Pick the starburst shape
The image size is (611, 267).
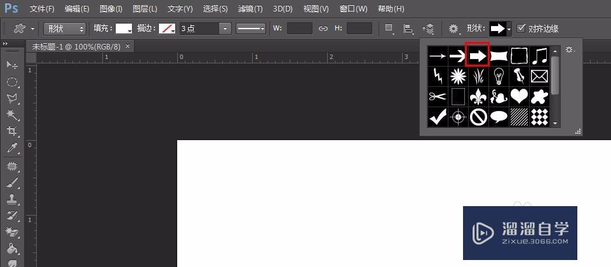pyautogui.click(x=458, y=77)
